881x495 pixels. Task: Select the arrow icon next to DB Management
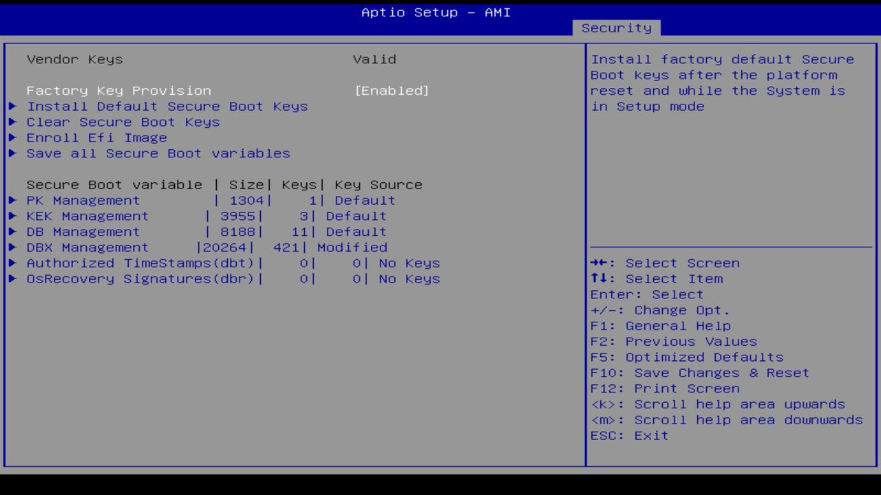pyautogui.click(x=12, y=232)
